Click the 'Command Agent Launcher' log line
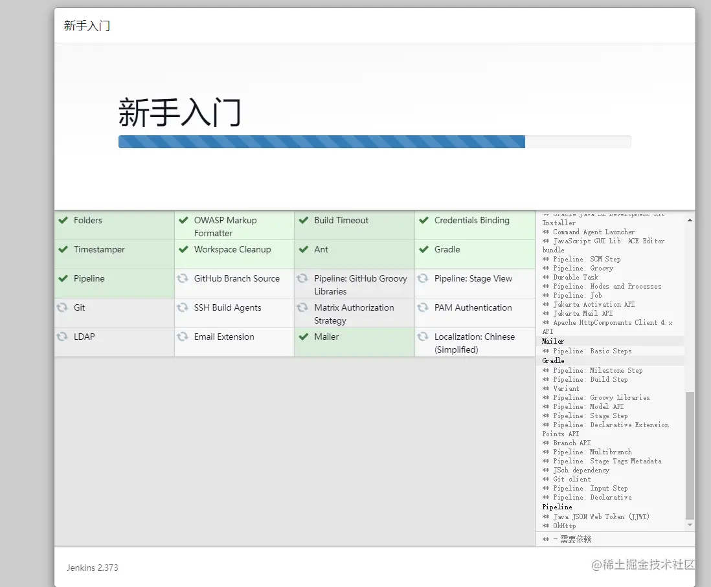 pyautogui.click(x=588, y=232)
